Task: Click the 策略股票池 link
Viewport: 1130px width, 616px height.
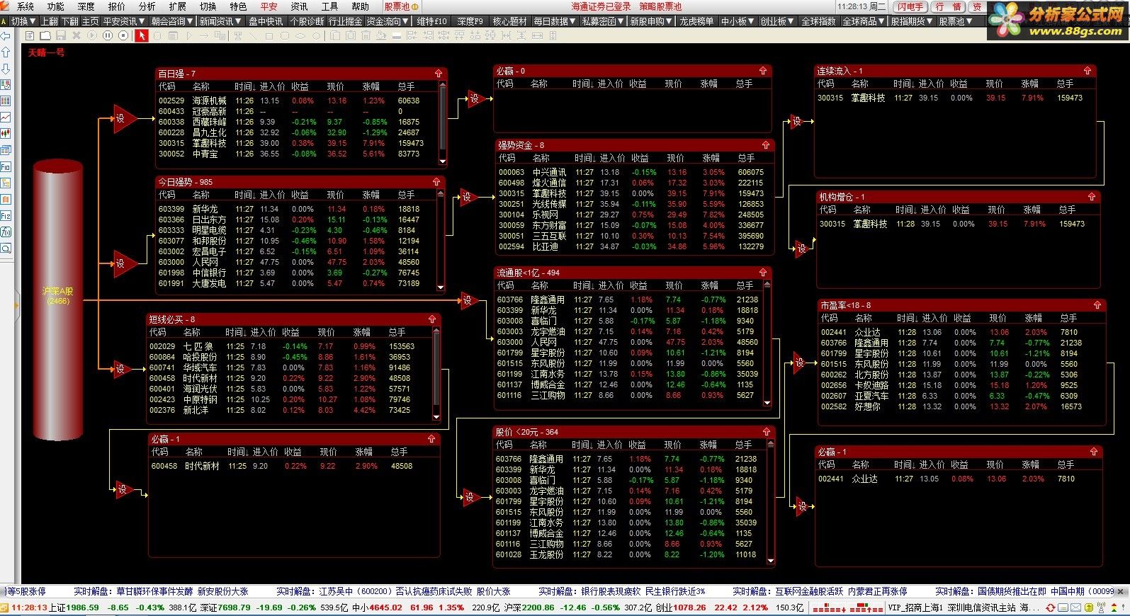Action: (660, 6)
